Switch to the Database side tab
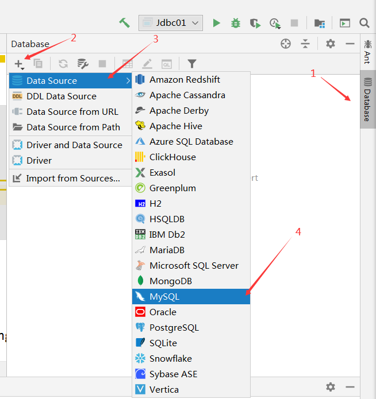The height and width of the screenshot is (399, 376). coord(367,99)
